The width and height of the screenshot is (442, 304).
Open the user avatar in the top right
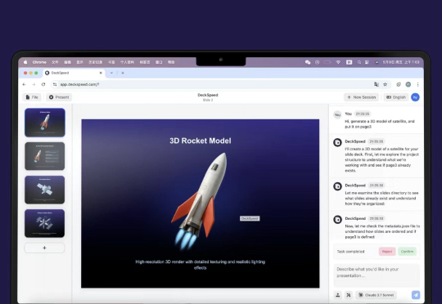point(415,97)
